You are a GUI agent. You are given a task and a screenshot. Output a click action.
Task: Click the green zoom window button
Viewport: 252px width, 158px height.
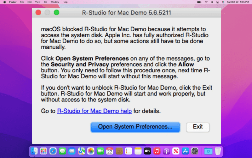coord(56,13)
